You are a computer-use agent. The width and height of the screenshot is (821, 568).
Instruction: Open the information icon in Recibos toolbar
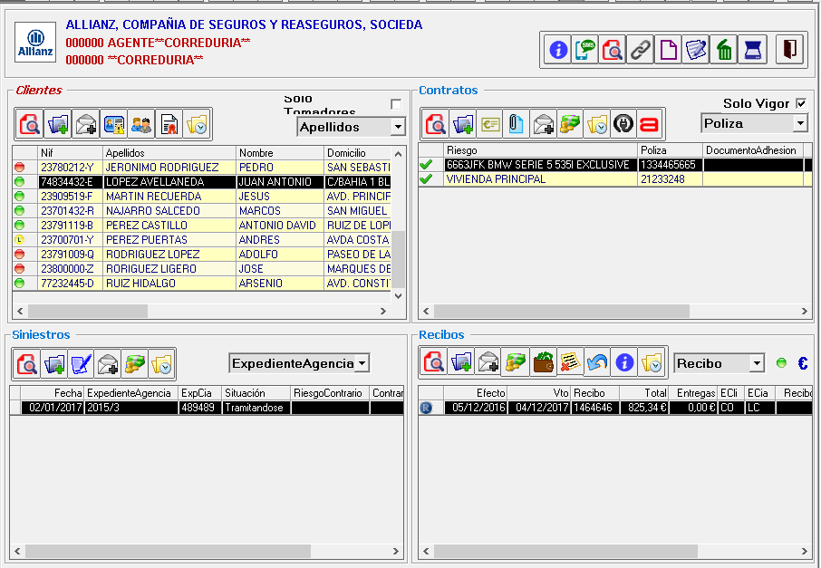[x=624, y=362]
